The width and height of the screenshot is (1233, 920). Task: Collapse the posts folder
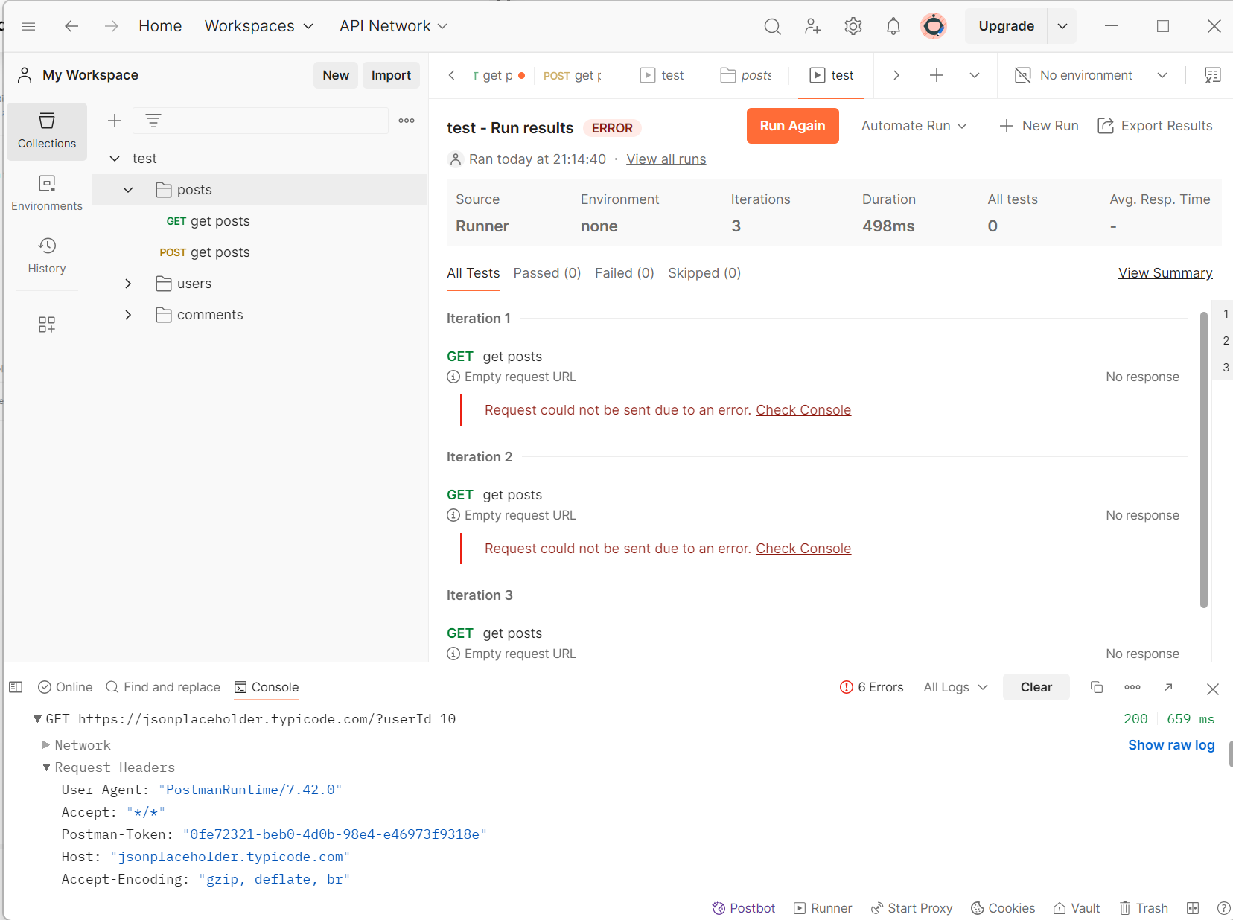128,190
